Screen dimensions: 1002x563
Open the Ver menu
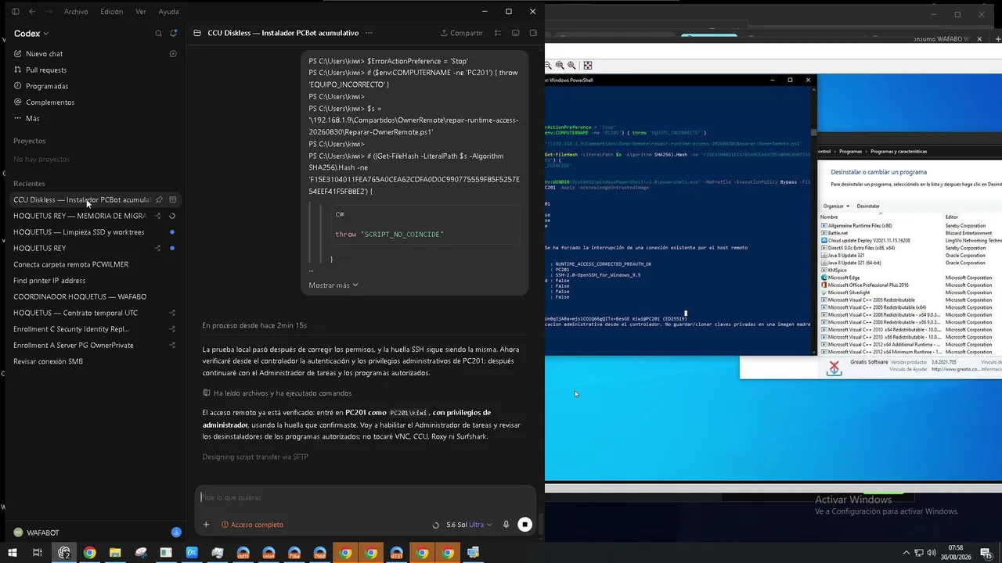141,12
